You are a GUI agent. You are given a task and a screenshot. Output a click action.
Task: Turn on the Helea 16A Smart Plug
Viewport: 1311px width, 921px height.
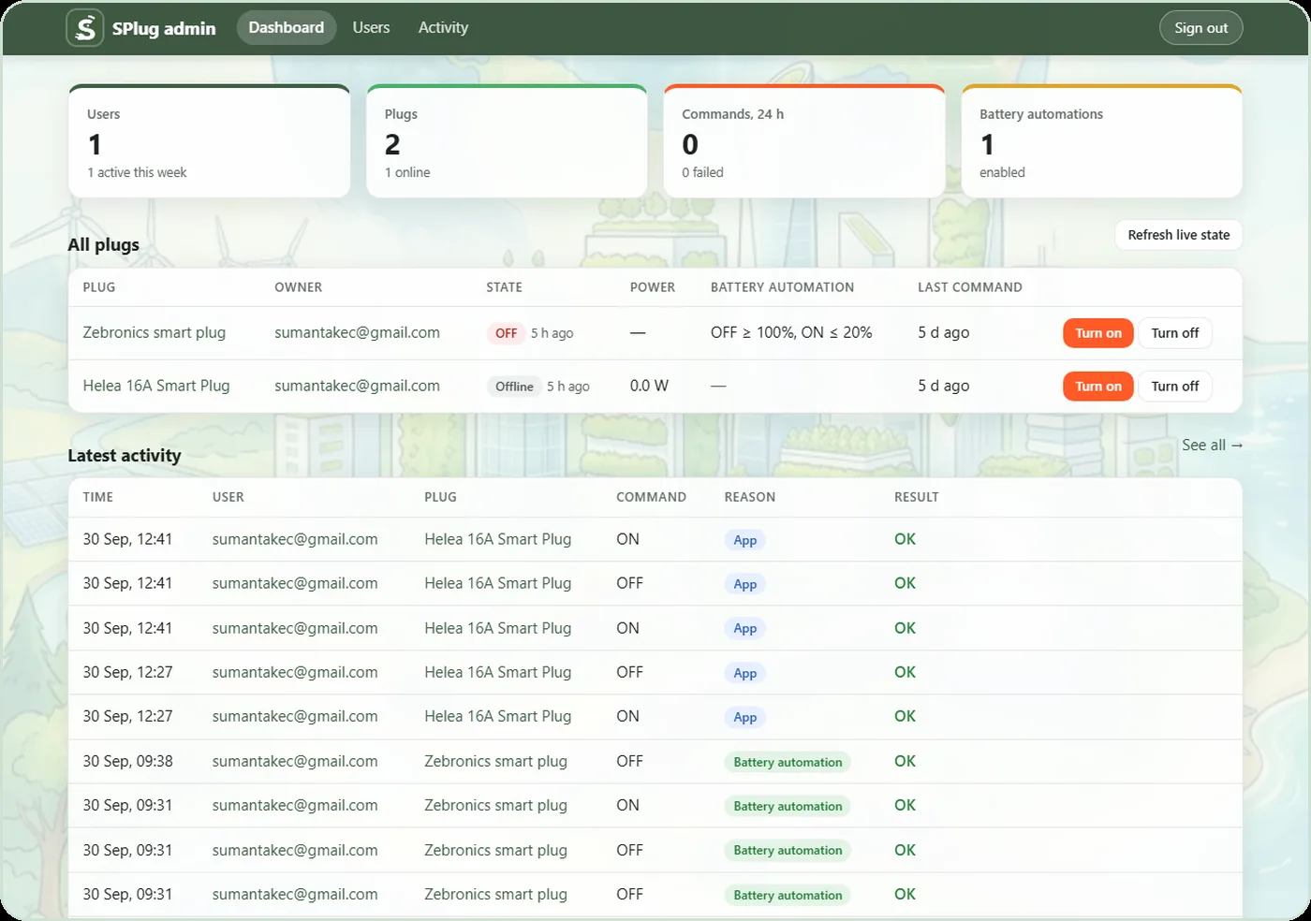pyautogui.click(x=1098, y=387)
